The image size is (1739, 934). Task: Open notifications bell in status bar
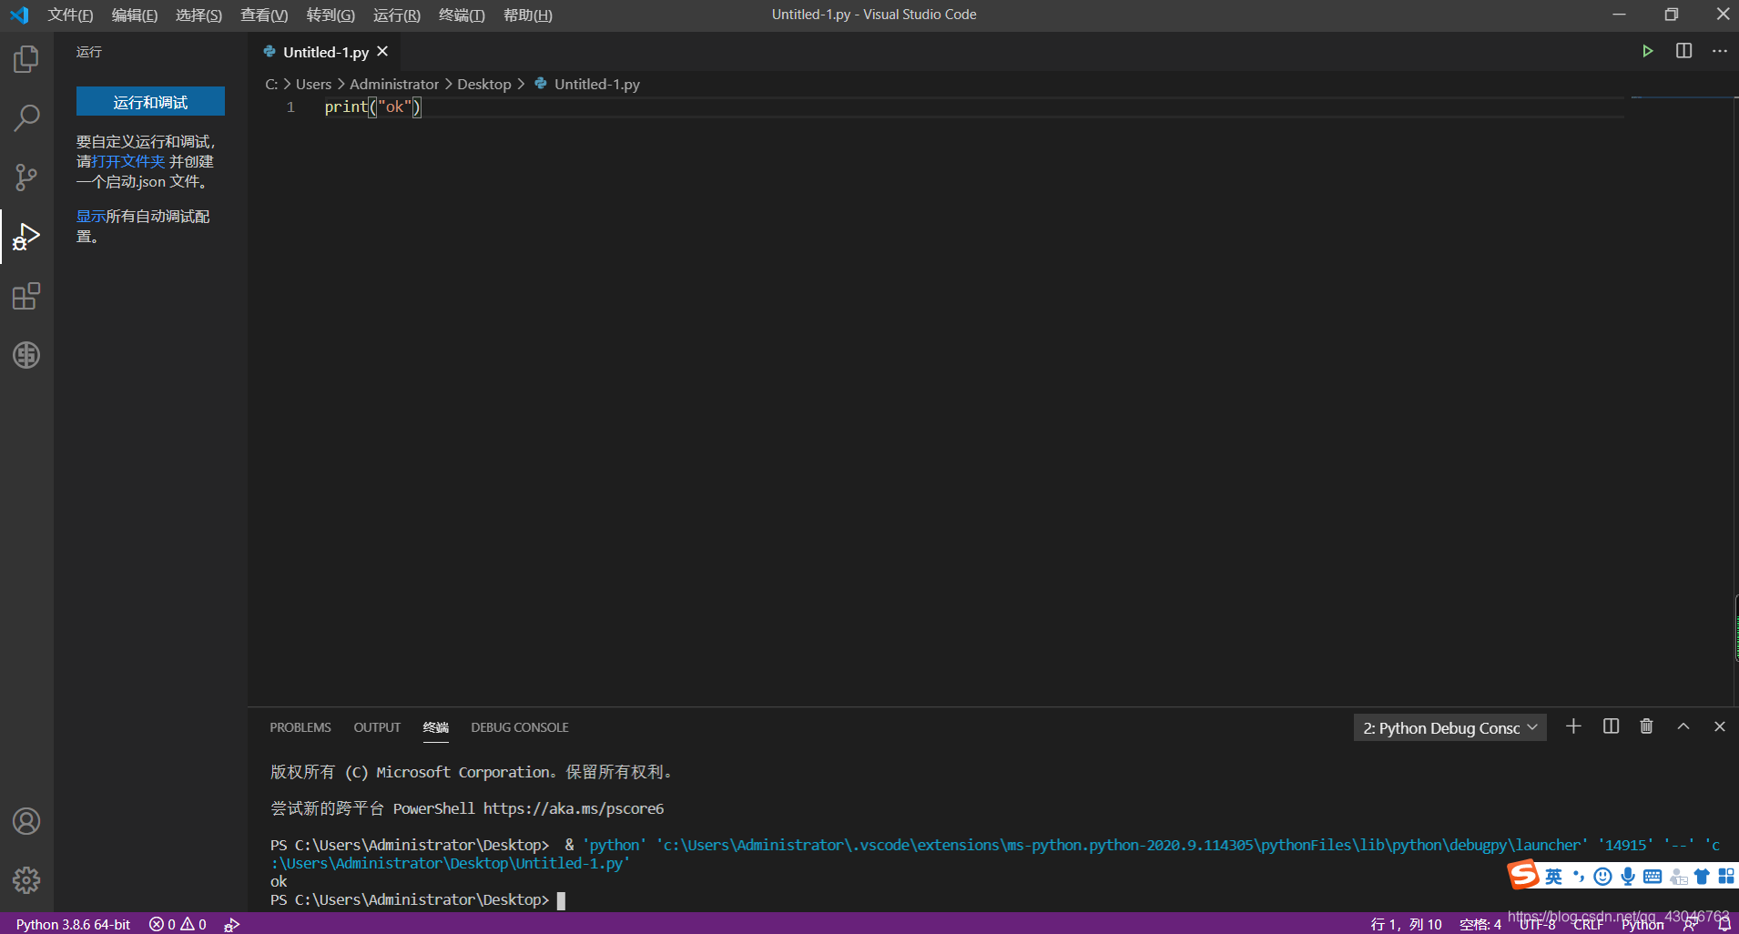[x=1724, y=924]
